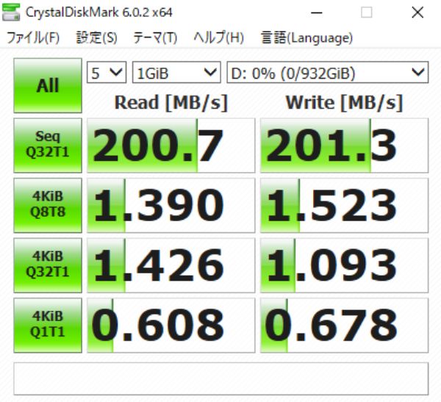Open the テーマ(T) menu
The image size is (441, 402).
coord(155,37)
